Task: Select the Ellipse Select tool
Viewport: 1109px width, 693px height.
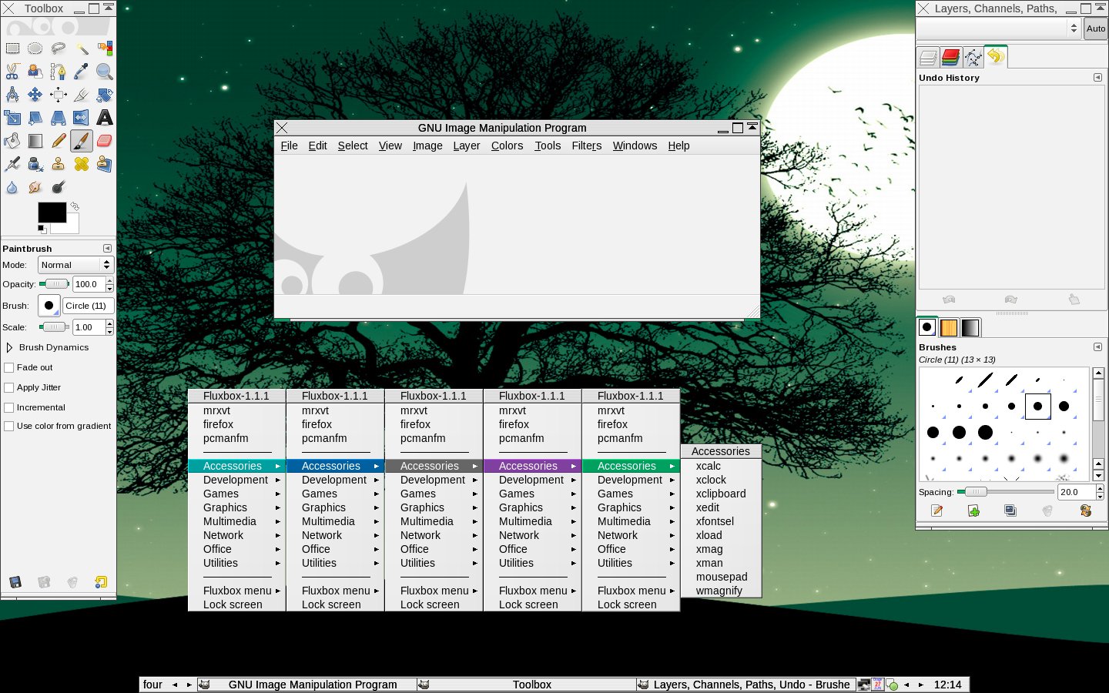Action: (35, 49)
